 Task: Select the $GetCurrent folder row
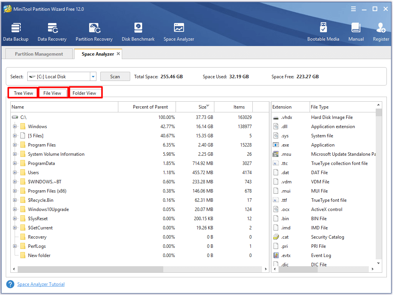click(x=139, y=228)
